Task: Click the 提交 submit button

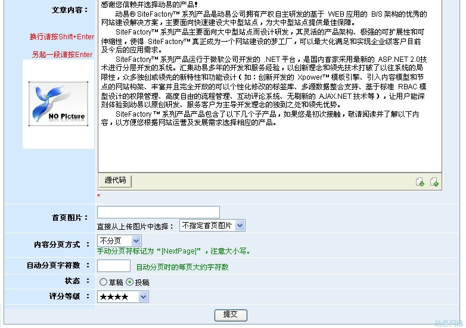Action: (x=231, y=315)
